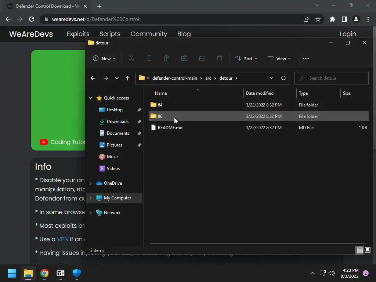This screenshot has width=376, height=282.
Task: Click defender-control-main breadcrumb segment
Action: [174, 78]
